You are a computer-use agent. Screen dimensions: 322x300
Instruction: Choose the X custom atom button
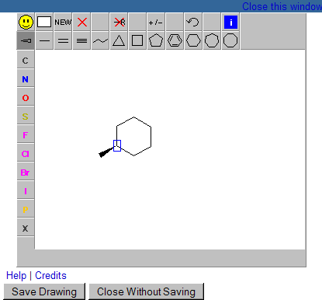(26, 228)
